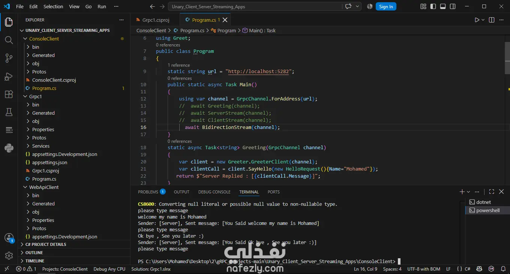Toggle the bottom panel layout

pyautogui.click(x=443, y=6)
